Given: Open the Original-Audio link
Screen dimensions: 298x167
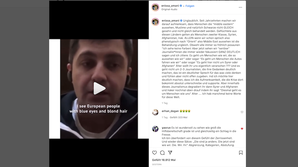Looking at the screenshot, I should click(x=169, y=10).
